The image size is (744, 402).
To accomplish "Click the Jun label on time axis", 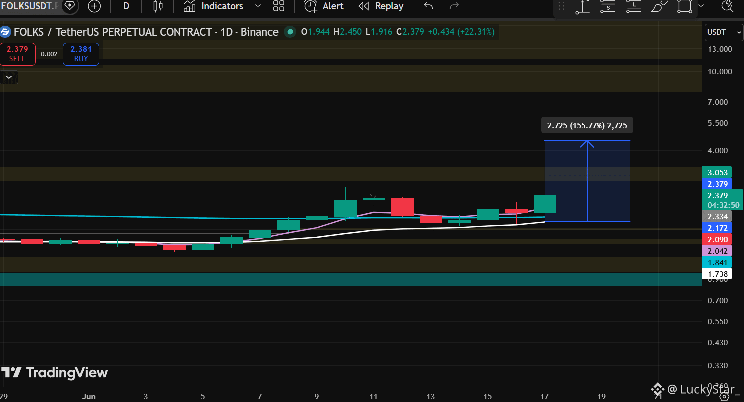I will 89,396.
